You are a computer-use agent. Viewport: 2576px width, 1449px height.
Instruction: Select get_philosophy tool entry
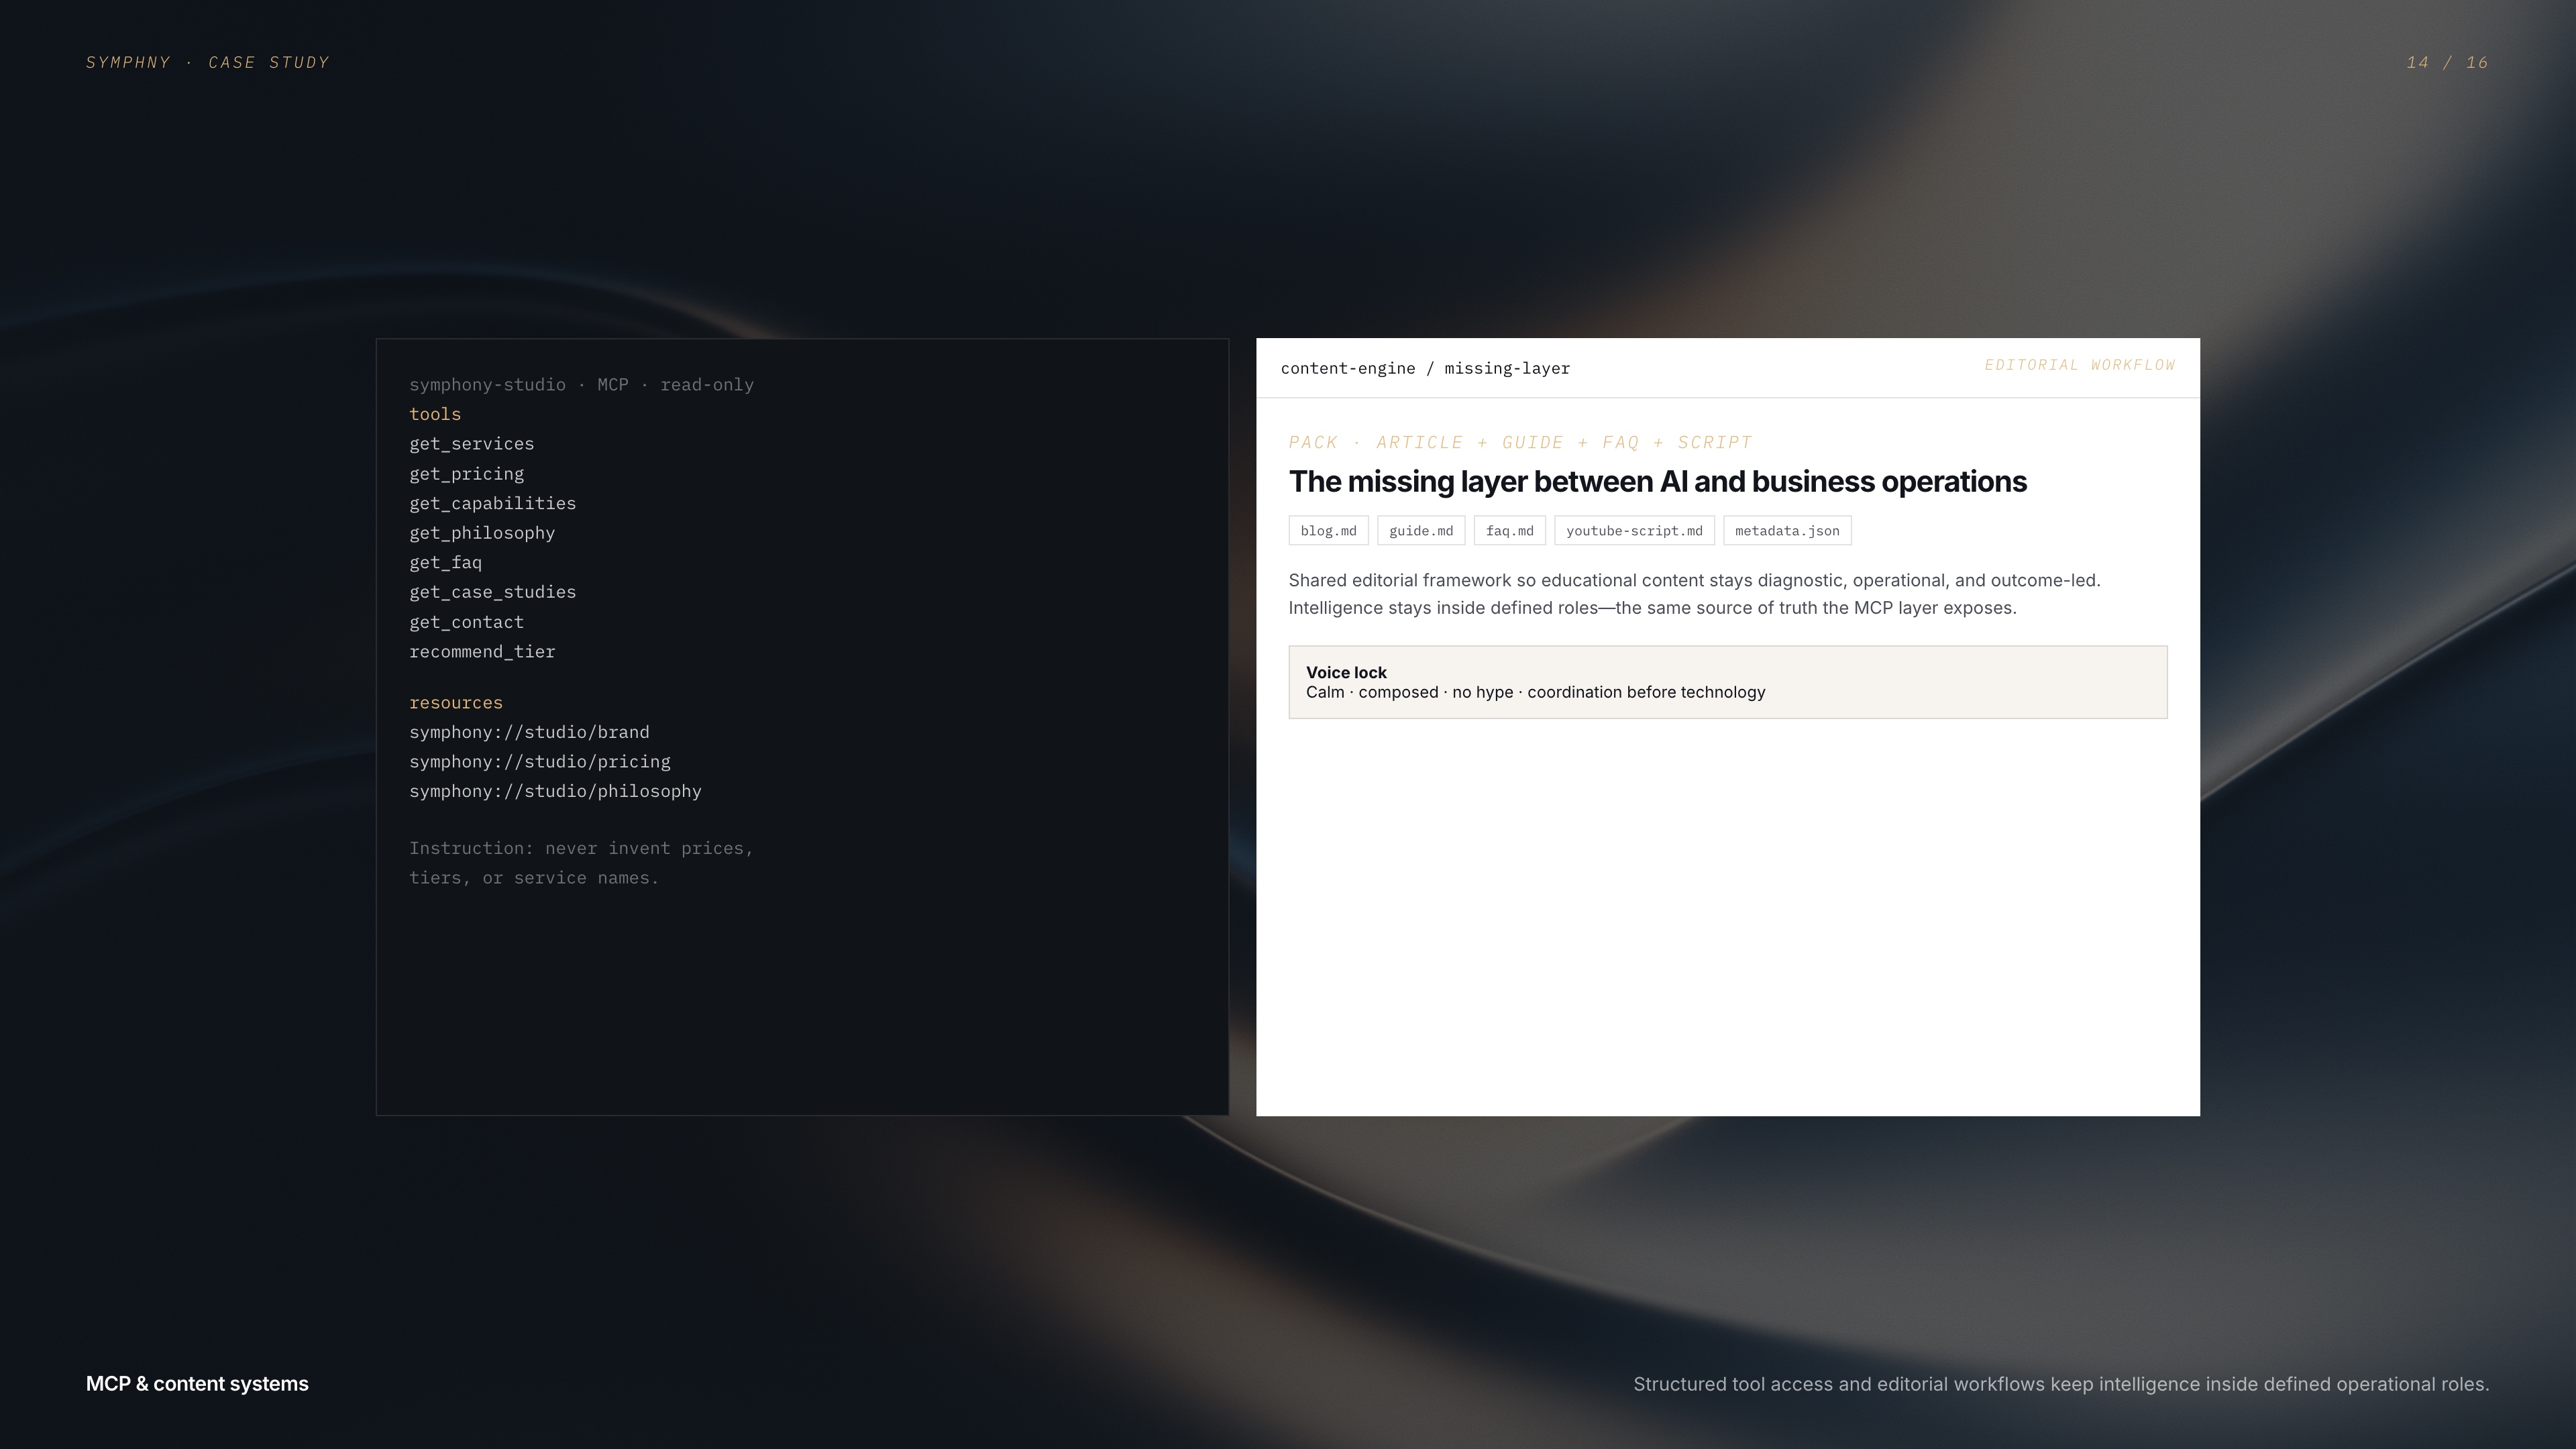click(482, 533)
